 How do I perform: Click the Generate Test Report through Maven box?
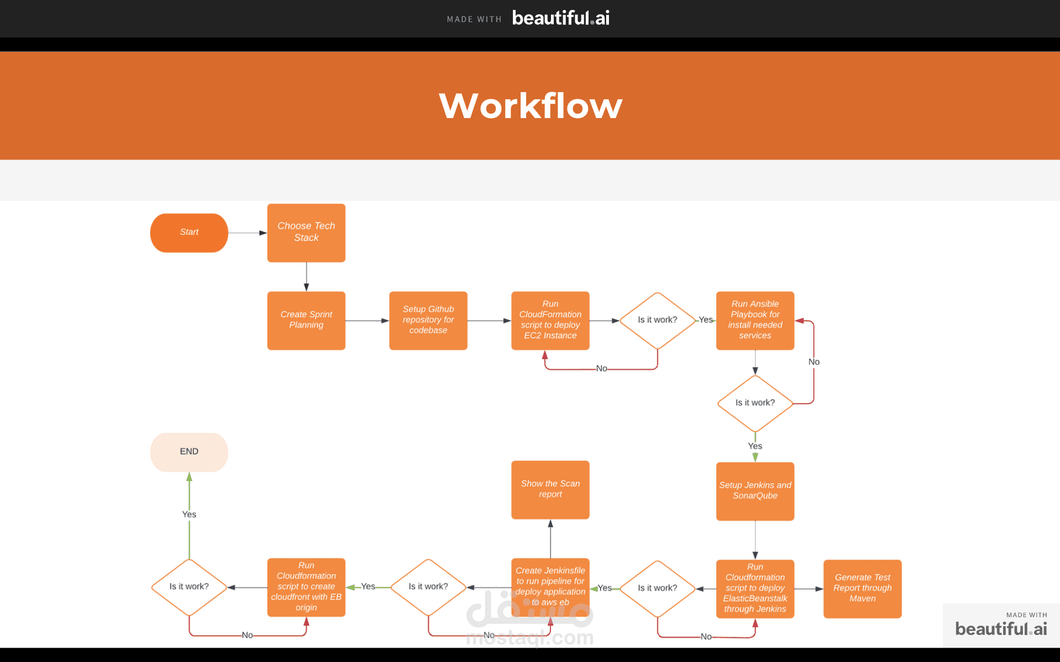(x=862, y=589)
